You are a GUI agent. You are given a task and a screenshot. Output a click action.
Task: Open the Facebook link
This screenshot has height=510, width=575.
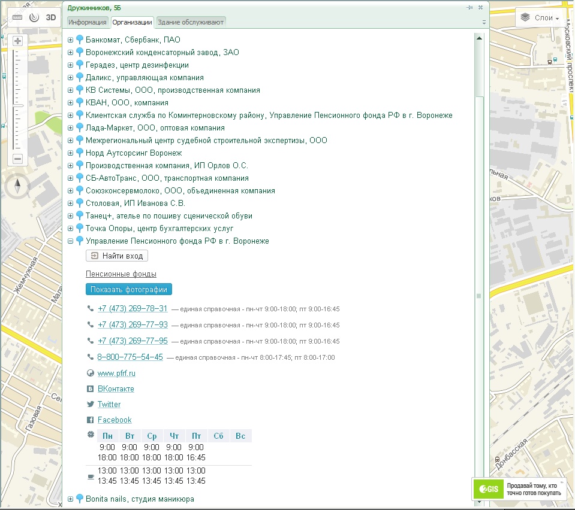[x=115, y=420]
